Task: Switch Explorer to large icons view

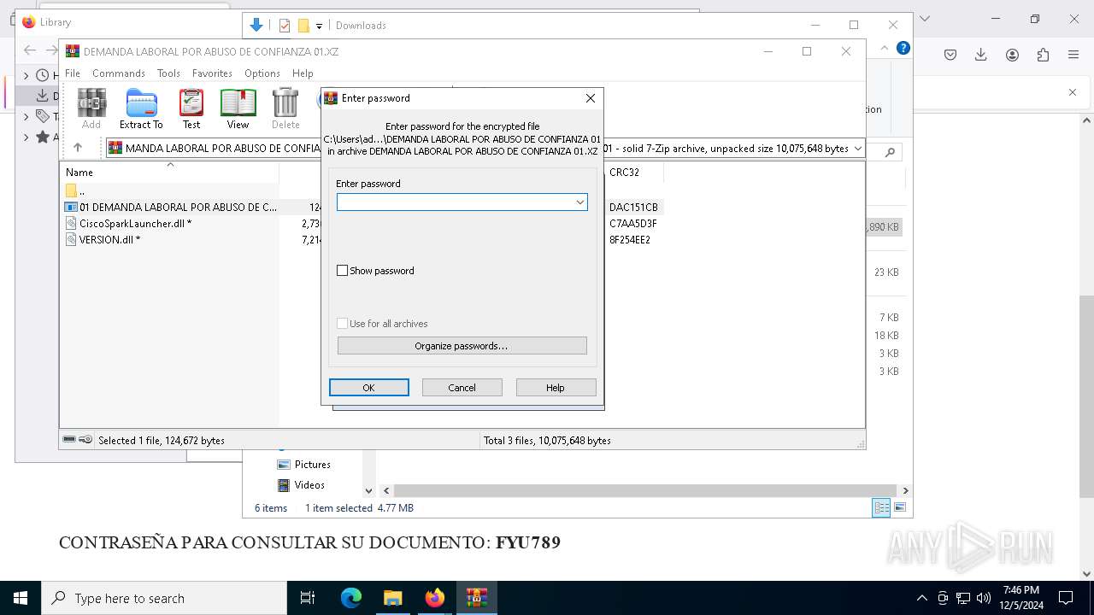Action: click(x=899, y=507)
